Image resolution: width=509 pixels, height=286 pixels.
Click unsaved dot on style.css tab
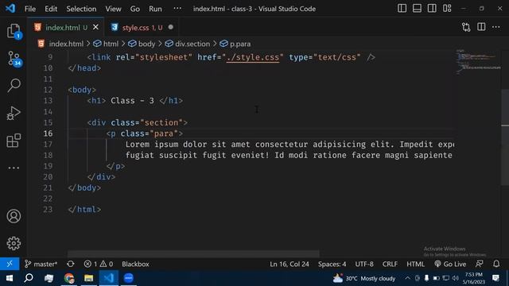coord(171,27)
